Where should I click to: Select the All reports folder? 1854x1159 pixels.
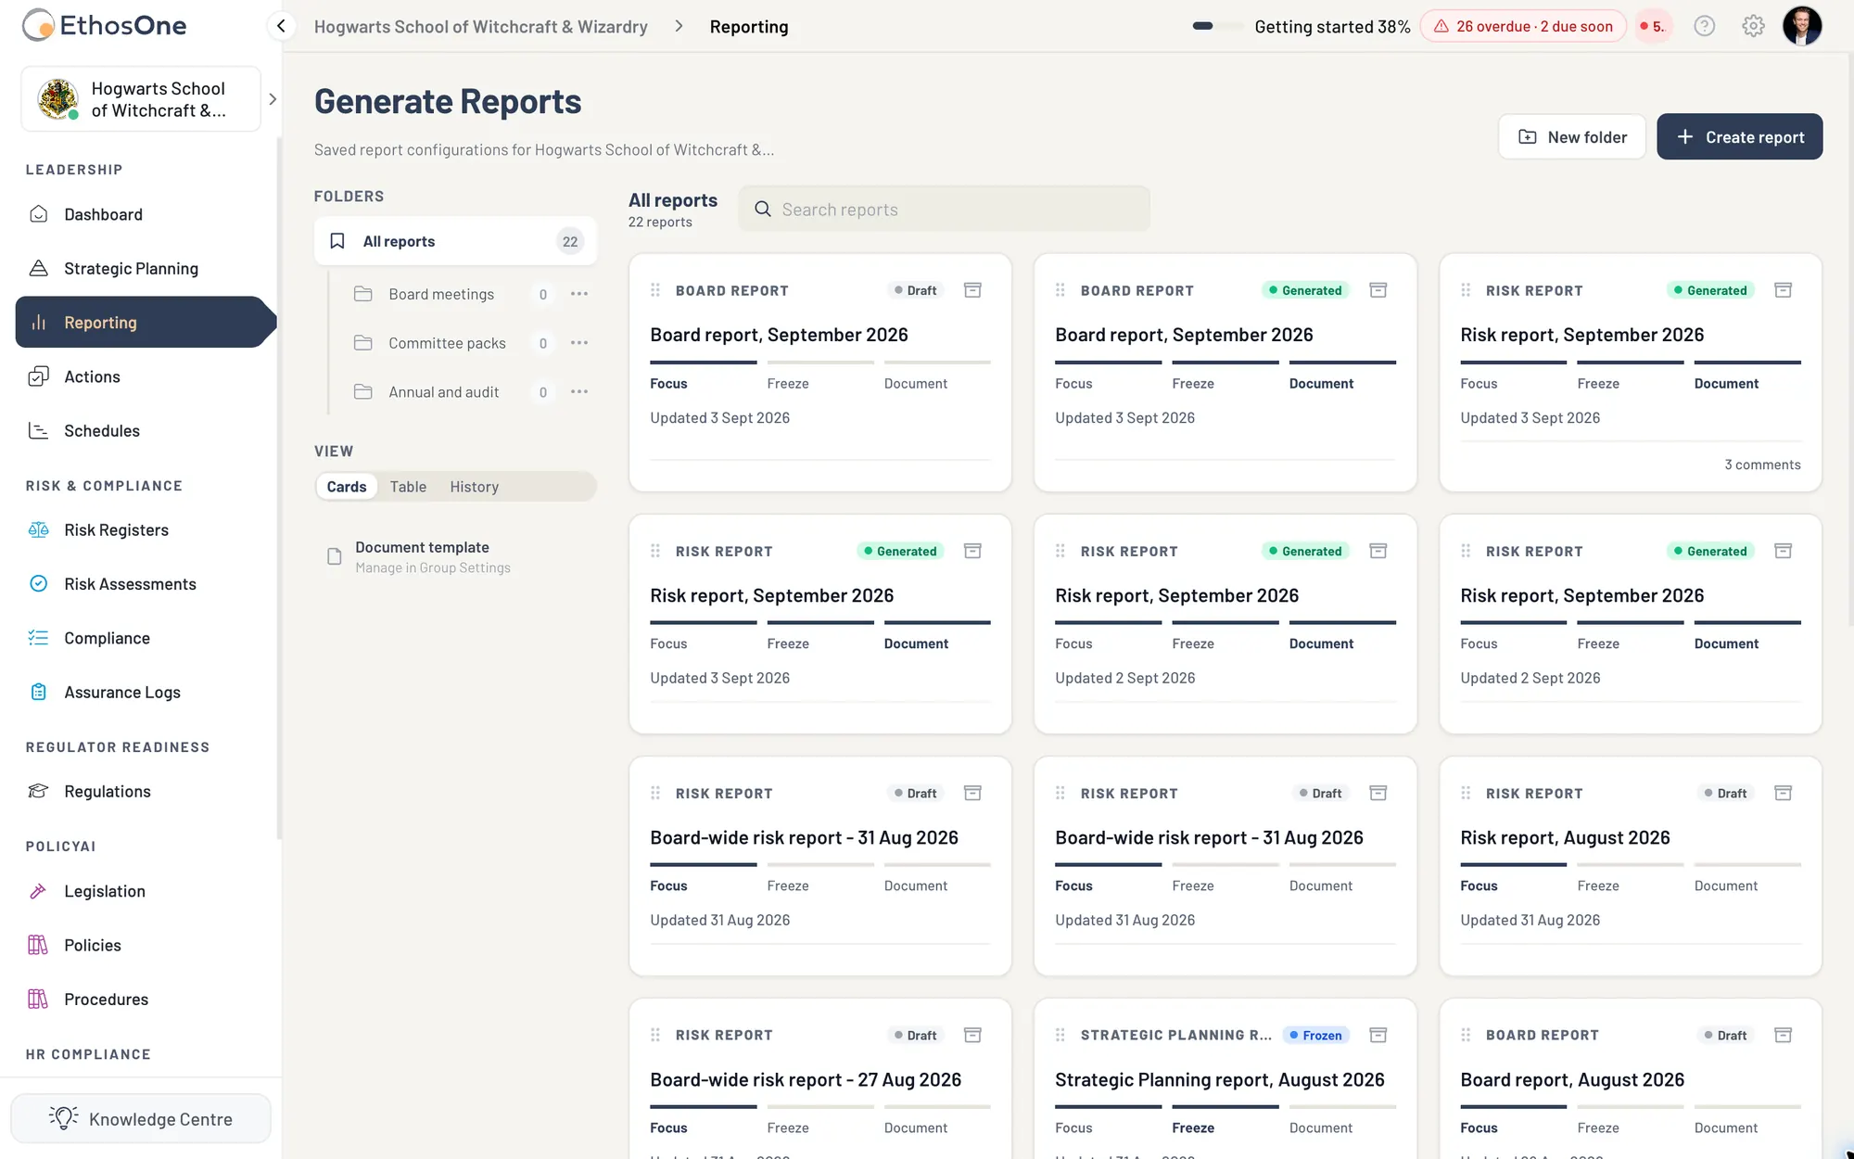coord(455,241)
